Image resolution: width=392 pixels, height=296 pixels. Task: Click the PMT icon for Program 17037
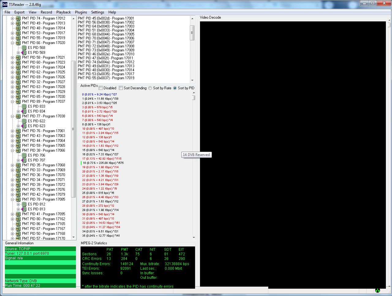pos(18,102)
